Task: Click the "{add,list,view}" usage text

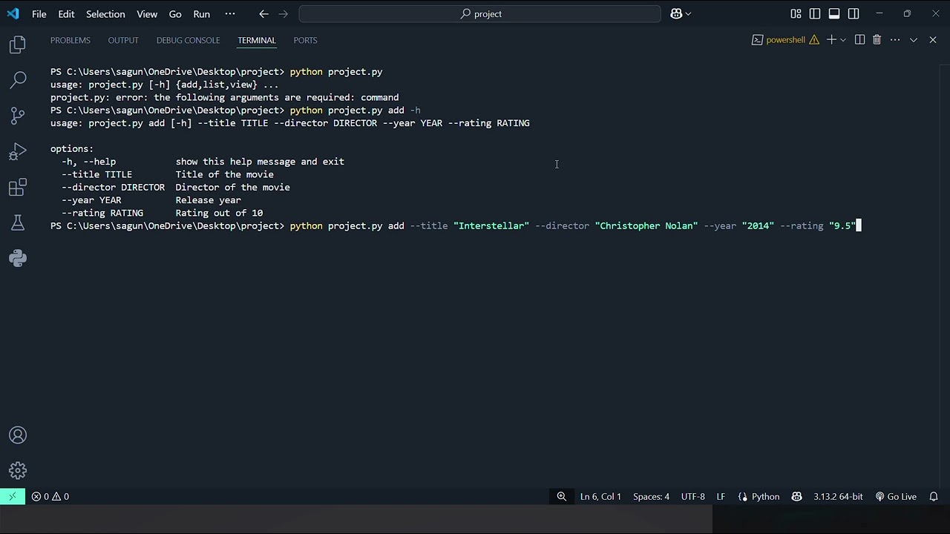Action: (x=217, y=85)
